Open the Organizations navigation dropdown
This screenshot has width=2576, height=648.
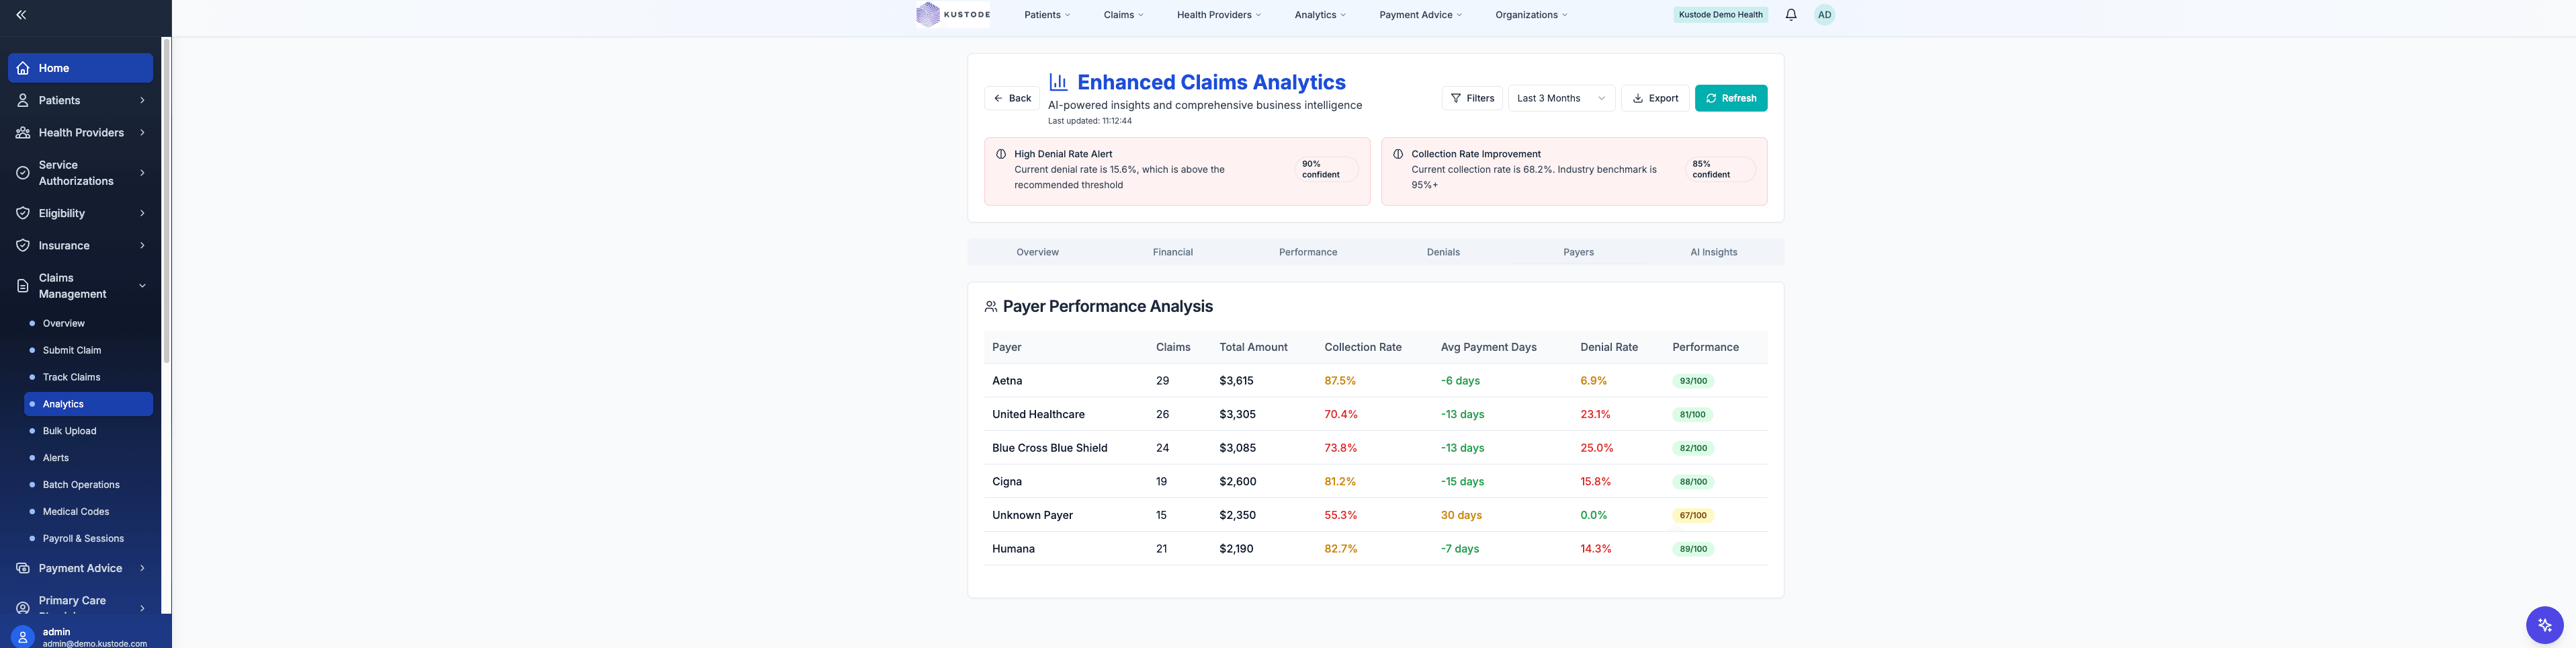pyautogui.click(x=1531, y=14)
